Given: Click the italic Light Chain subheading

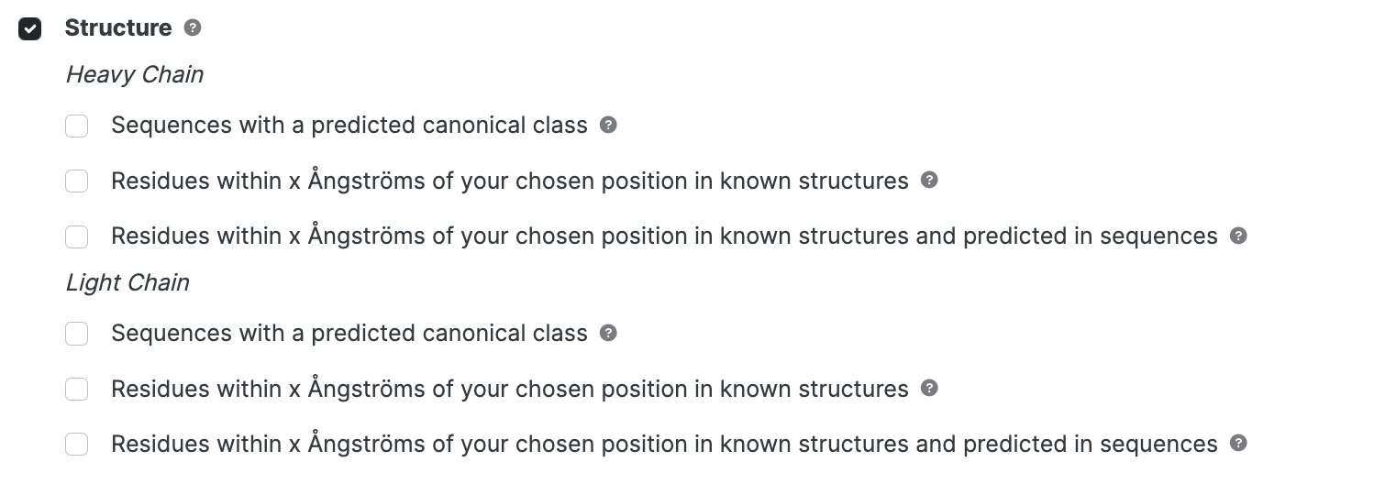Looking at the screenshot, I should click(127, 282).
